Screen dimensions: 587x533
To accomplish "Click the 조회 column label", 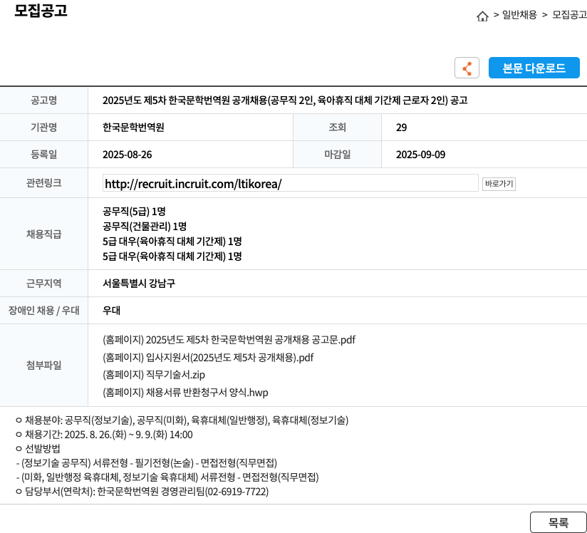I will [337, 128].
